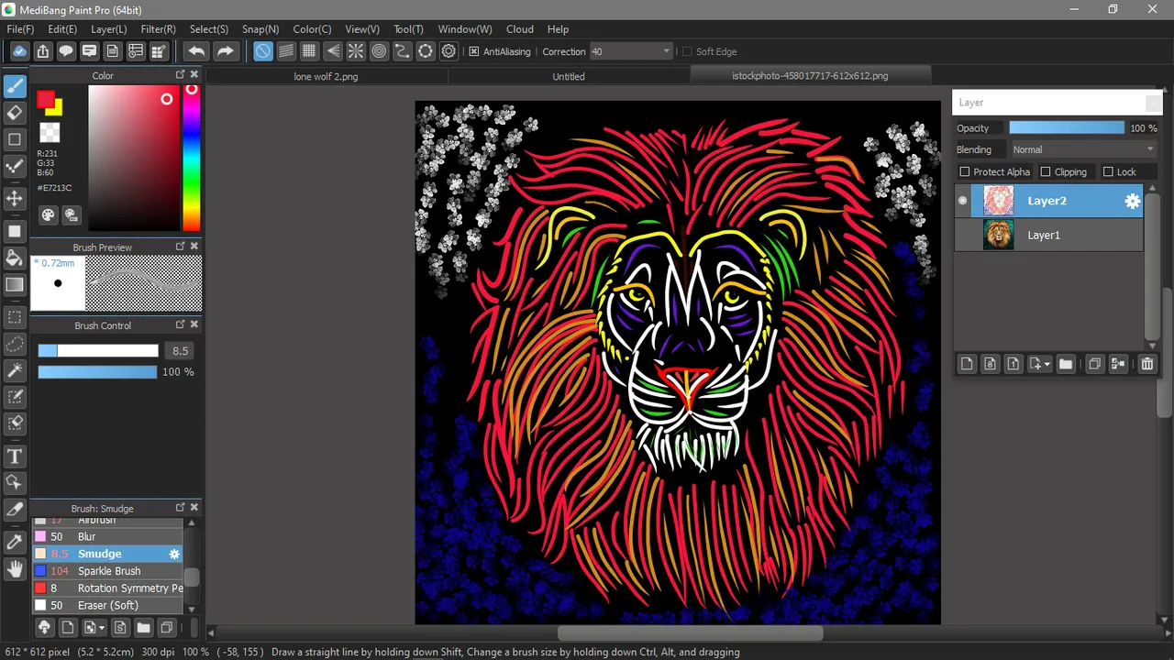The height and width of the screenshot is (660, 1174).
Task: Open the Window menu
Action: [465, 29]
